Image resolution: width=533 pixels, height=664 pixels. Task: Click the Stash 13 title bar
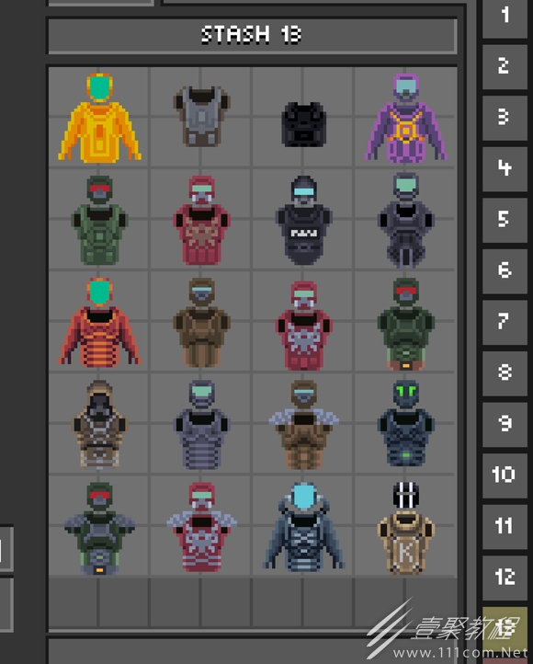(x=252, y=35)
